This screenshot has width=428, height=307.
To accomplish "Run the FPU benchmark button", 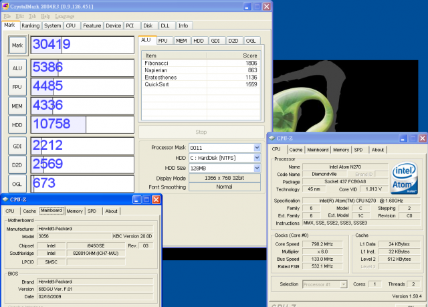I will point(17,87).
